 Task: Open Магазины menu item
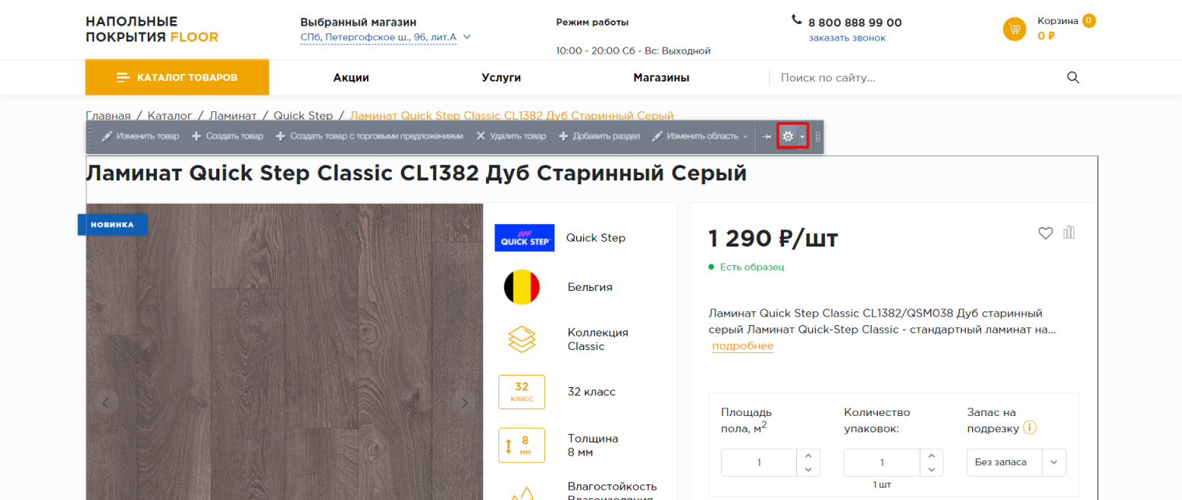[662, 78]
